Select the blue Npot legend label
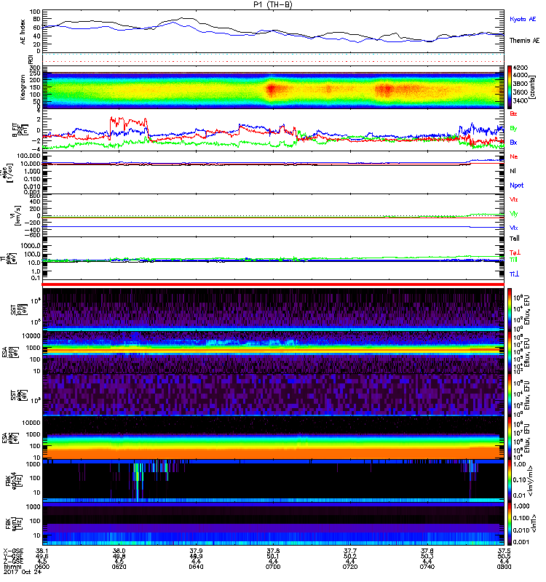Viewport: 546px width, 582px height. click(x=516, y=186)
